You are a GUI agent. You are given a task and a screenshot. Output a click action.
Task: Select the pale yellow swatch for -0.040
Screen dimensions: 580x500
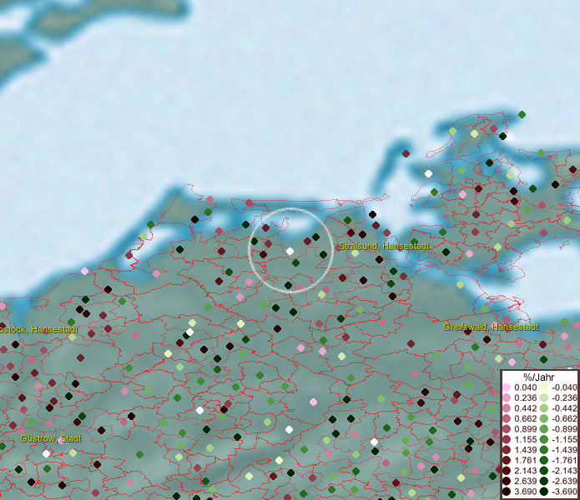544,387
